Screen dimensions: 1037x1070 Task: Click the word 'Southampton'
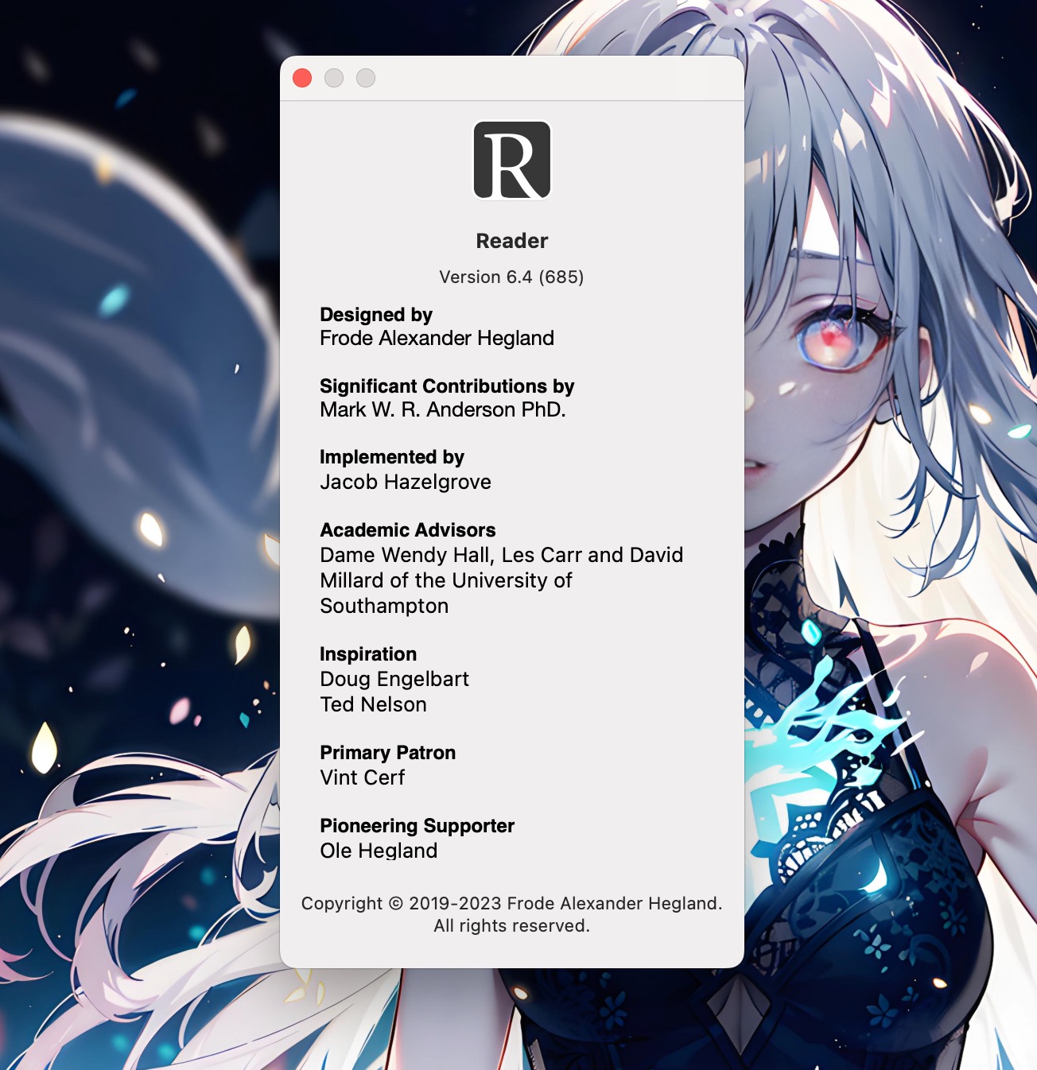[x=384, y=606]
